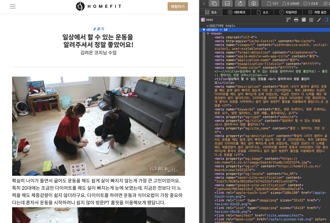Click the grid overlay icon in Elements toolbar
The image size is (330, 223).
point(311,20)
